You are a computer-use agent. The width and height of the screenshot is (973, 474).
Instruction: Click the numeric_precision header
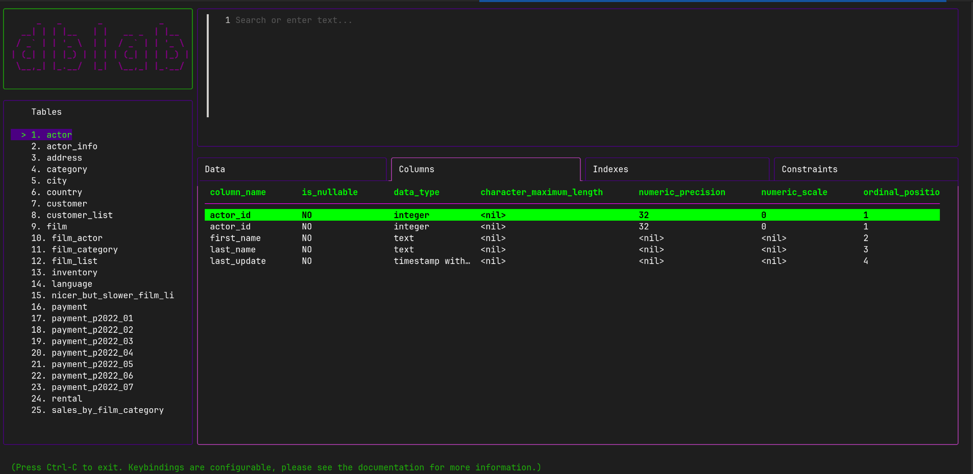682,192
